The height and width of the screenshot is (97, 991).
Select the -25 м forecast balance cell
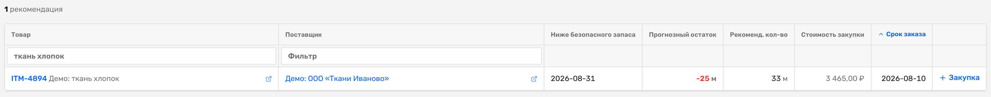point(682,79)
